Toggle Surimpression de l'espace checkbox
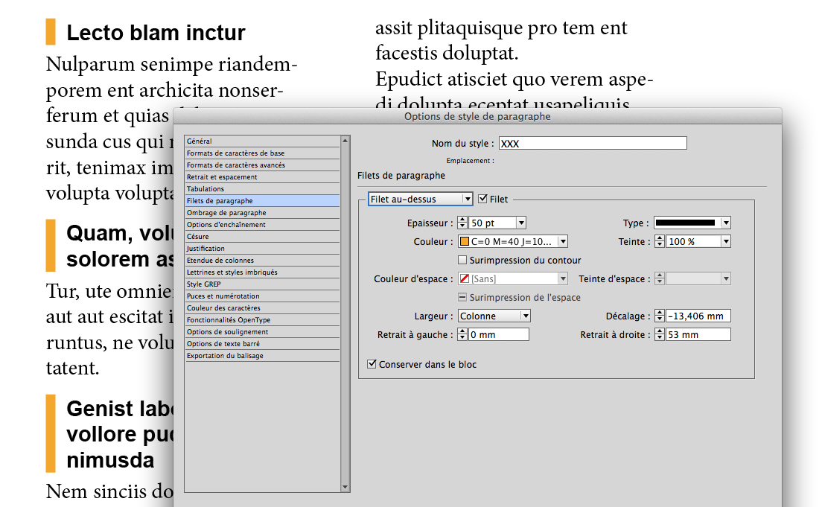Viewport: 822px width, 507px height. tap(462, 297)
